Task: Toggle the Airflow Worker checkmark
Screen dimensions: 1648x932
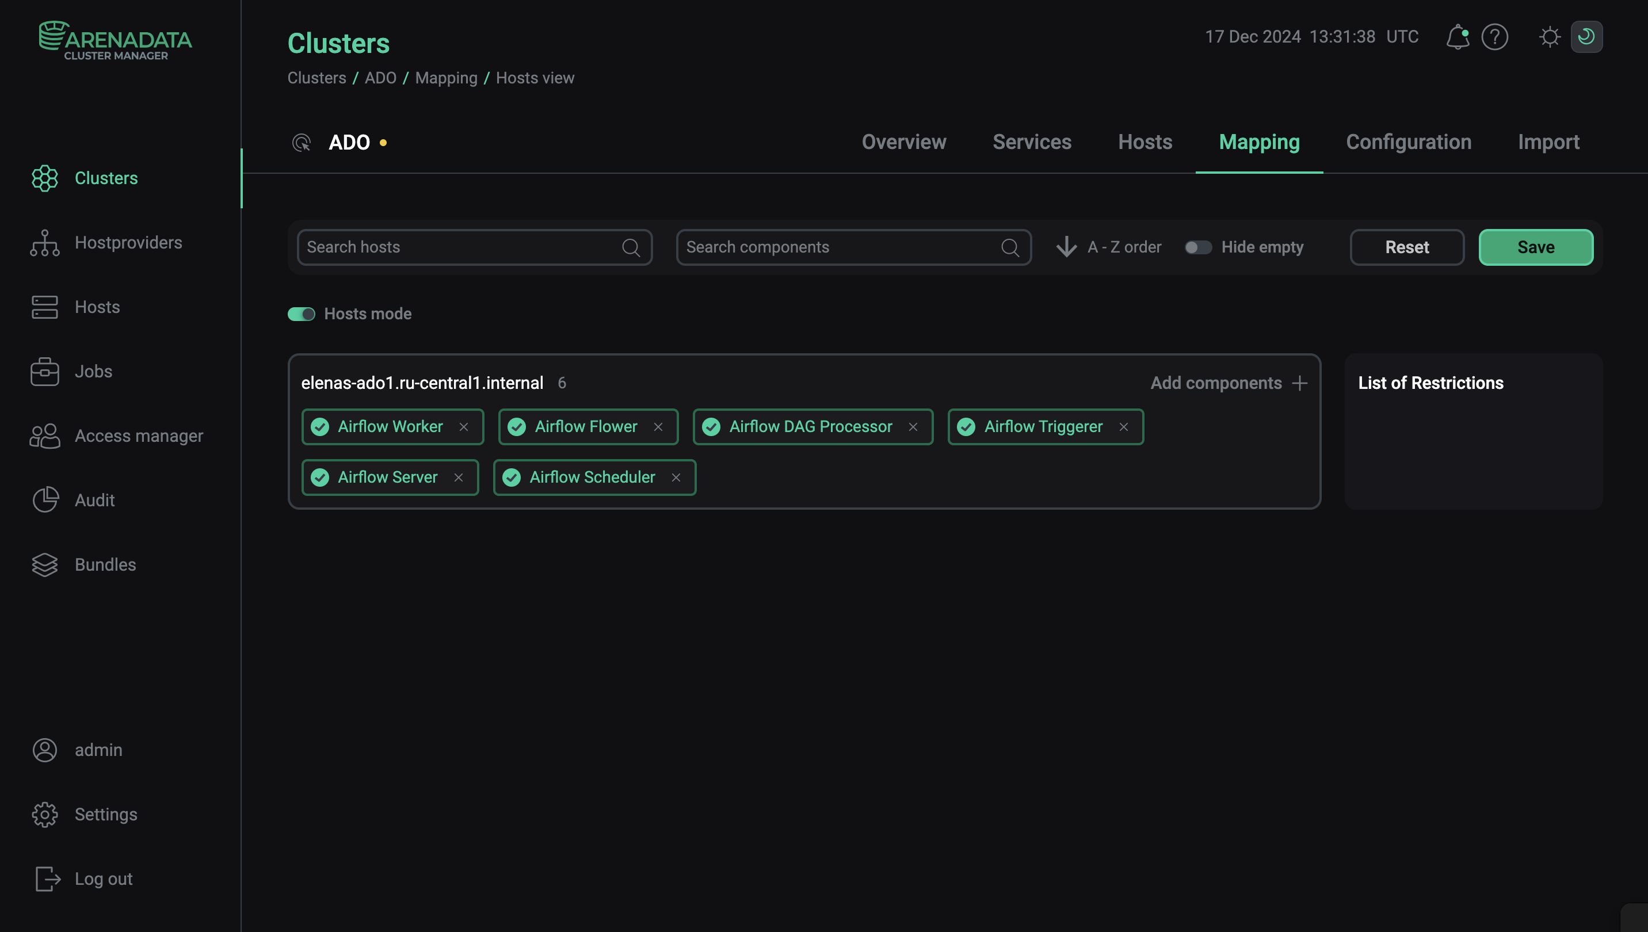Action: click(319, 426)
